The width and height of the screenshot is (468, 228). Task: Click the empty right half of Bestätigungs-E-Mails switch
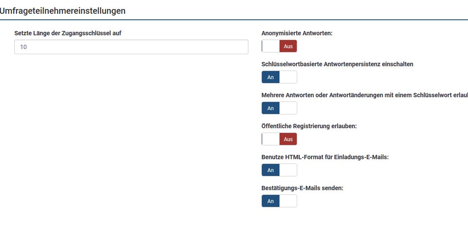(x=288, y=201)
